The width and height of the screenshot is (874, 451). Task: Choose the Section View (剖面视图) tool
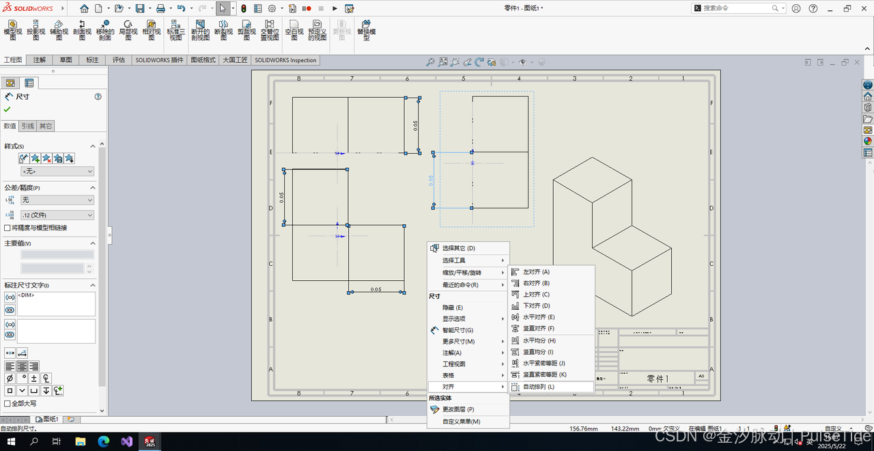point(82,30)
